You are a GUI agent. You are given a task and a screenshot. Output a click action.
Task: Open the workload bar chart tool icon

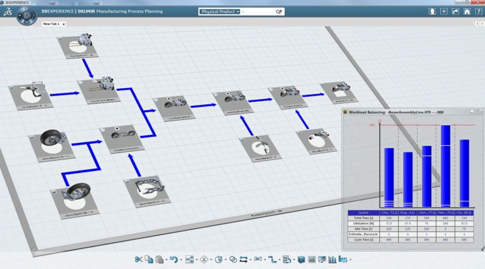click(332, 259)
